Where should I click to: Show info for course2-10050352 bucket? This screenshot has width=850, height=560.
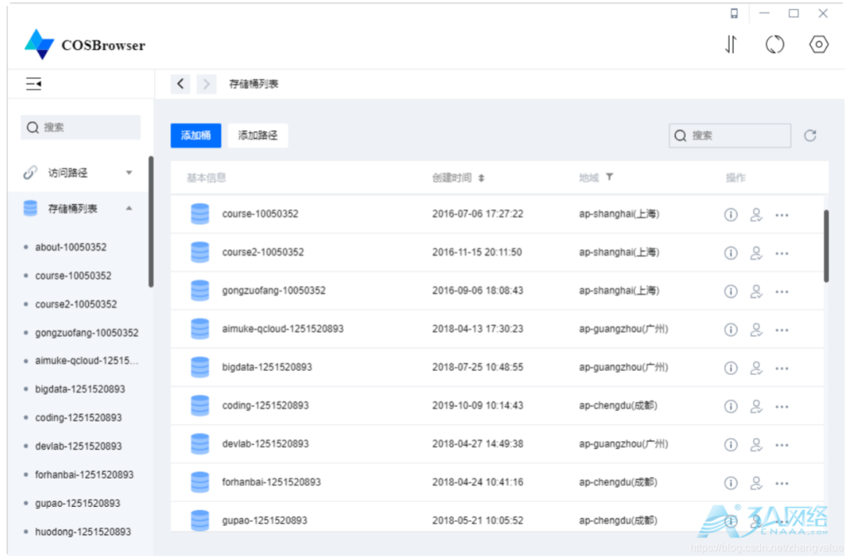click(x=730, y=253)
